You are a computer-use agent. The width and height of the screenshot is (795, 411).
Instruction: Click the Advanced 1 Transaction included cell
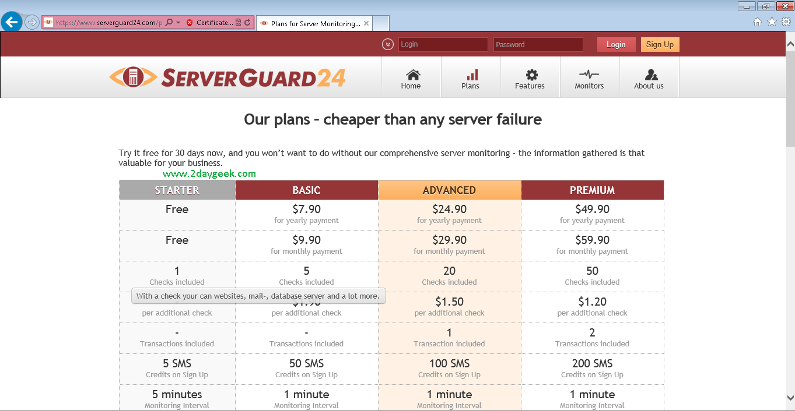[450, 338]
